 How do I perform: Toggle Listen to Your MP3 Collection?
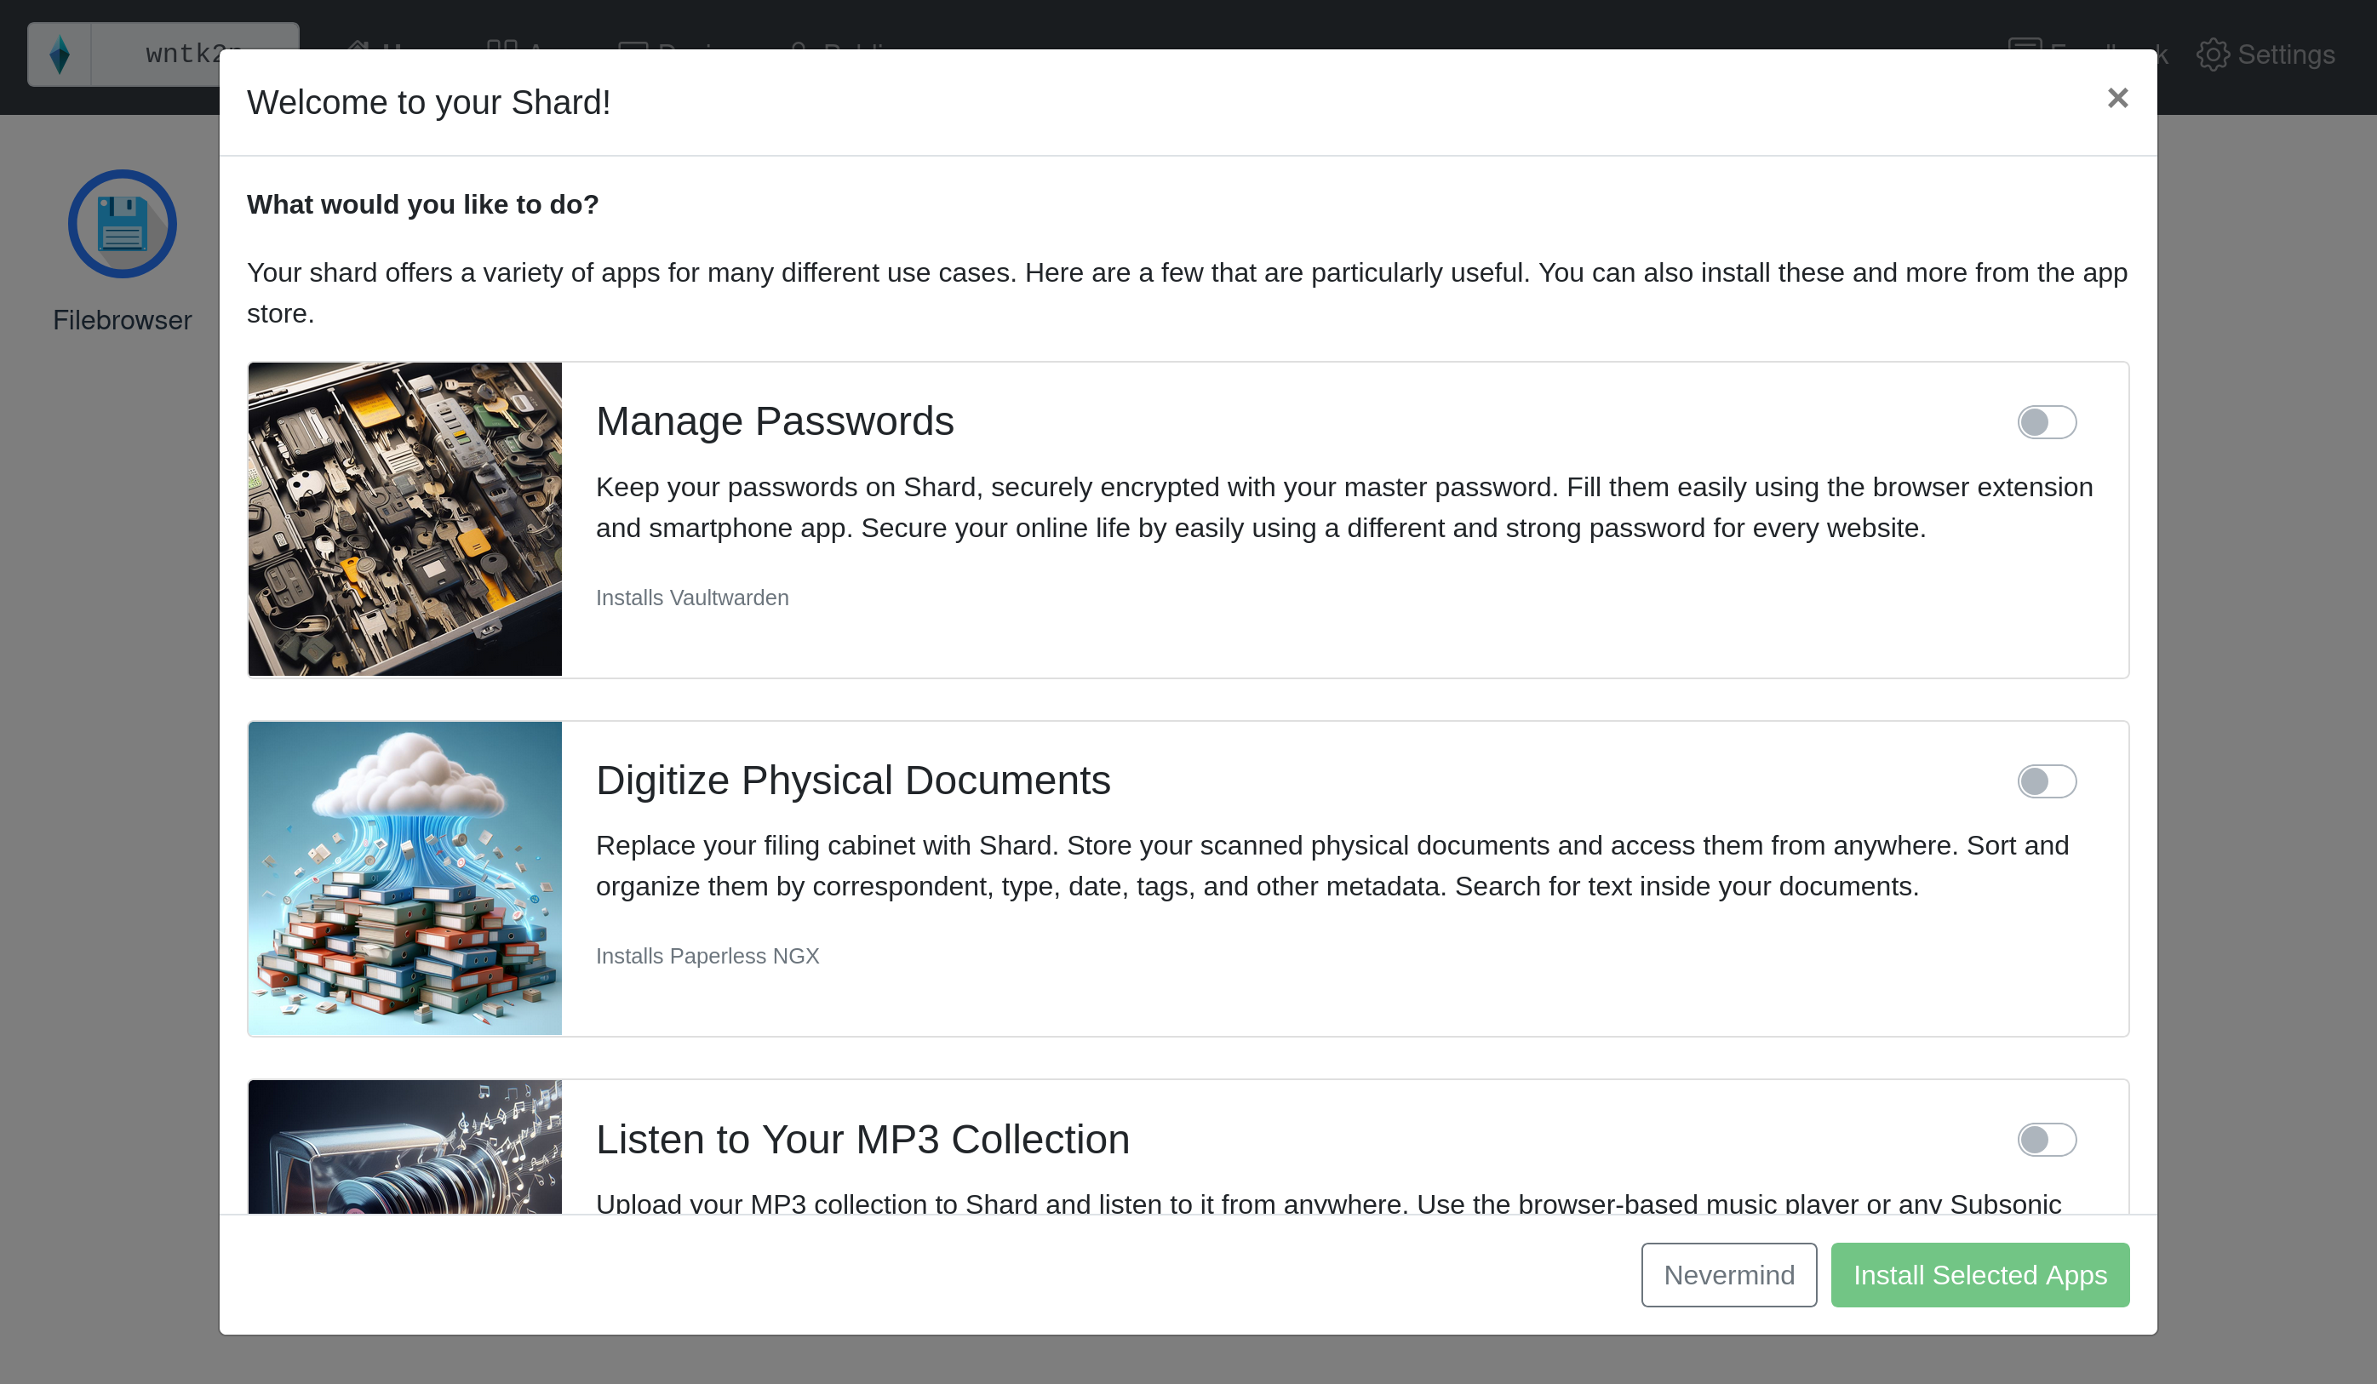coord(2046,1139)
